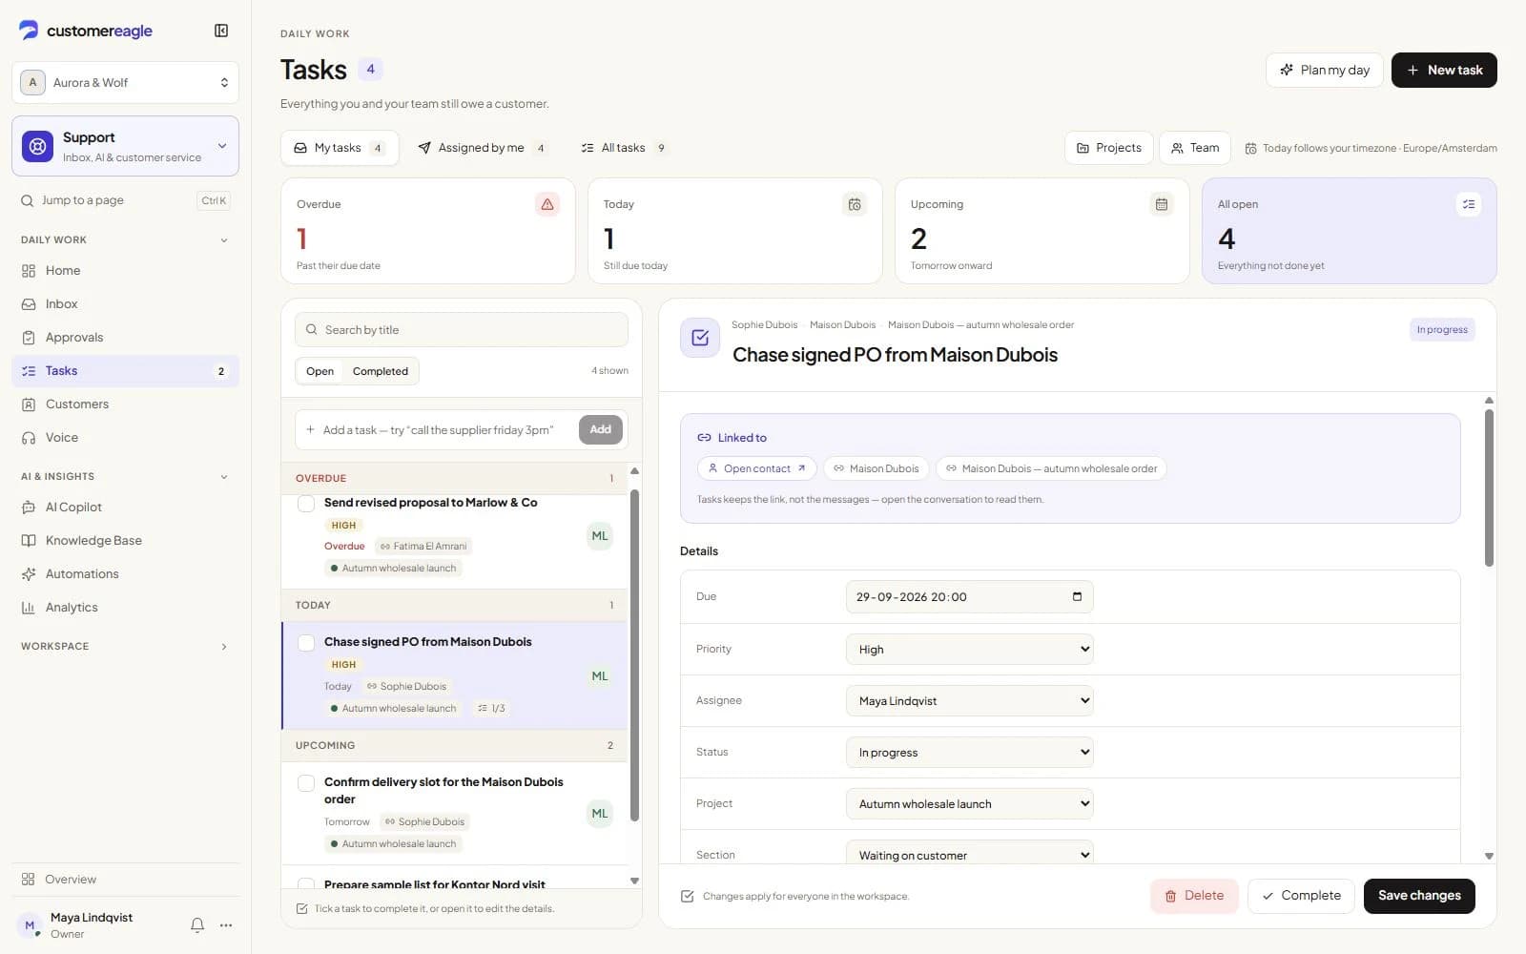Tick the Chase signed PO task checkbox

tap(306, 643)
